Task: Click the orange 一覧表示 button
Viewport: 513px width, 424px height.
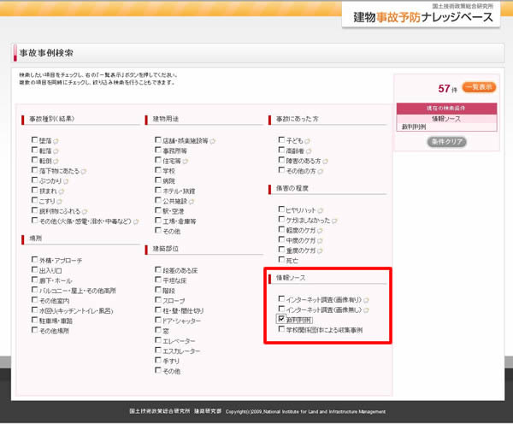Action: coord(479,87)
